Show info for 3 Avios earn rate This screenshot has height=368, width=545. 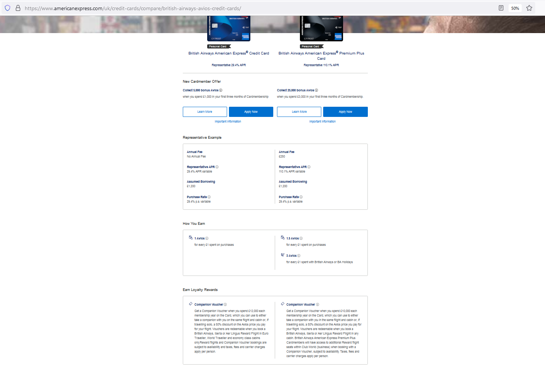point(299,256)
